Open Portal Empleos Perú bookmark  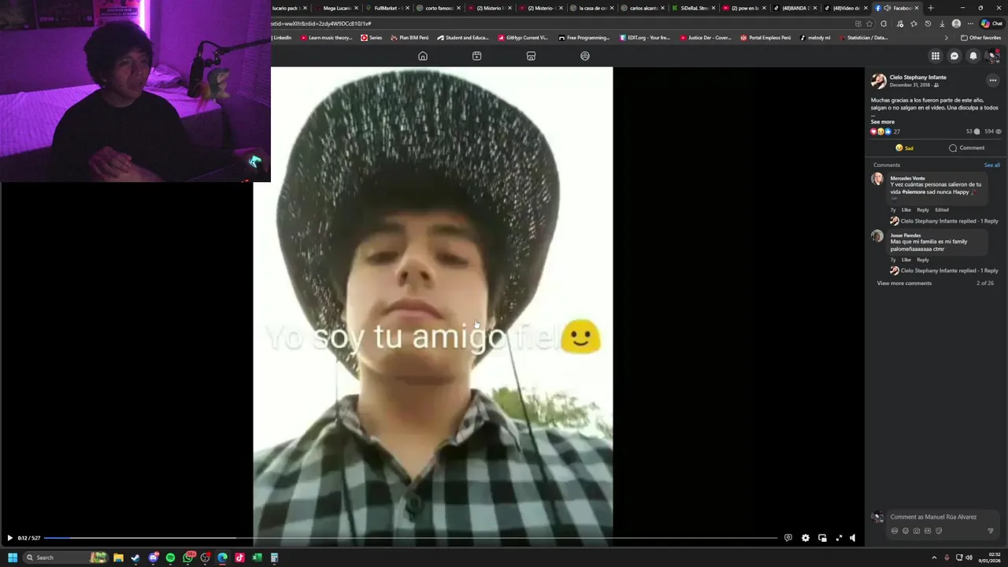point(765,38)
